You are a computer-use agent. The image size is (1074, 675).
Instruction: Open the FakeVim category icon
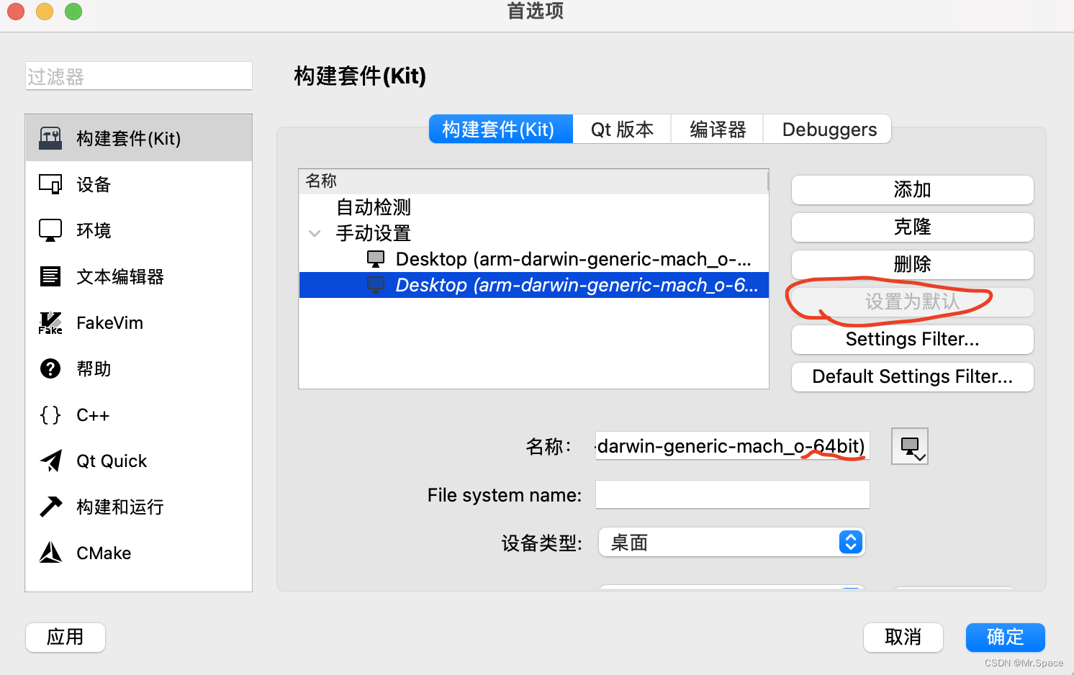click(50, 322)
